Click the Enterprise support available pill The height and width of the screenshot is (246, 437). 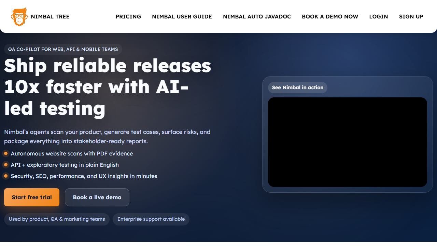coord(151,219)
